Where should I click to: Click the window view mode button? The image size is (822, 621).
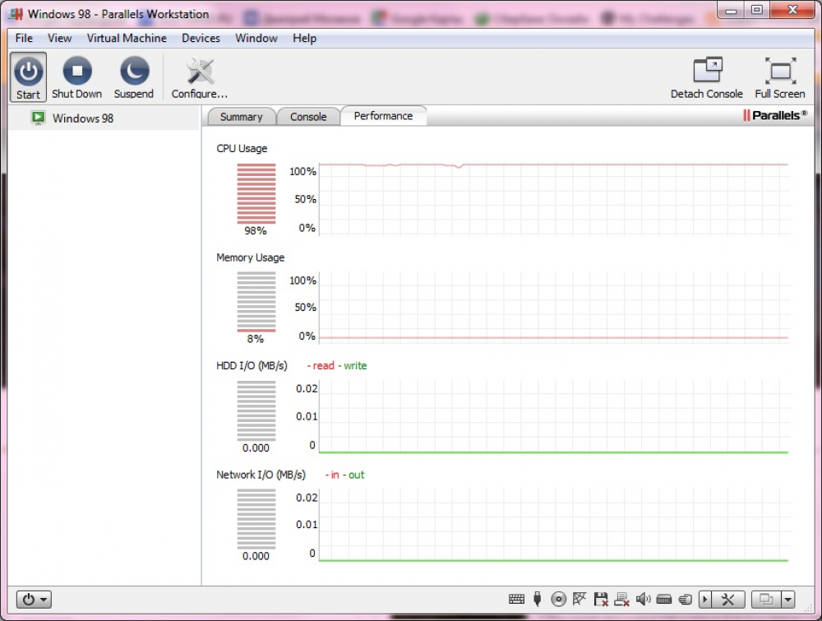766,599
